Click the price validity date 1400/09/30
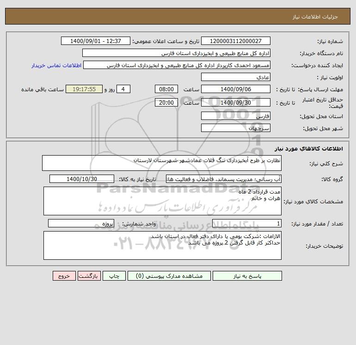 coord(236,102)
